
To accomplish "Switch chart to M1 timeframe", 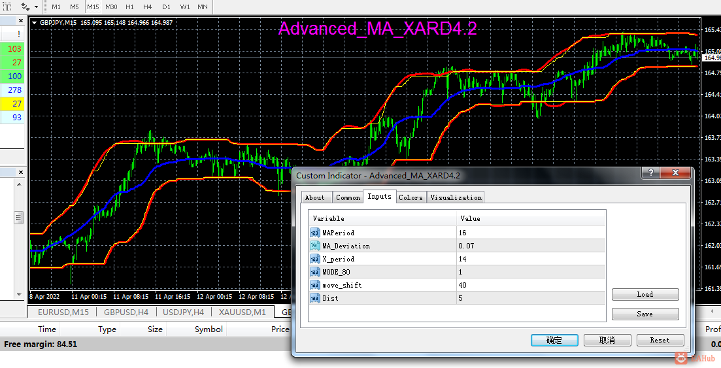I will click(x=56, y=7).
